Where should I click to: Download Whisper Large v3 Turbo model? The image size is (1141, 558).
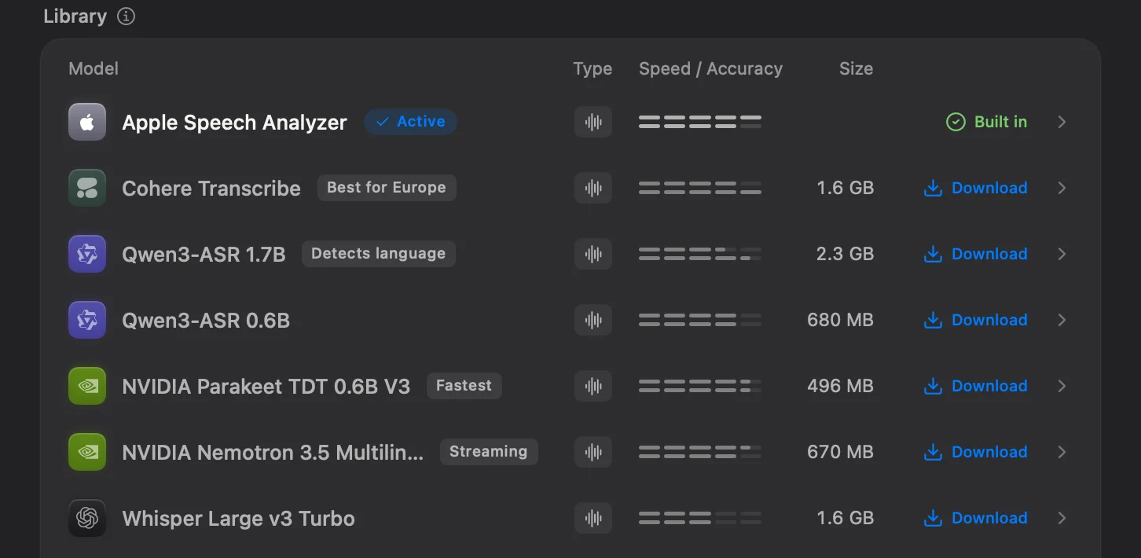click(975, 518)
